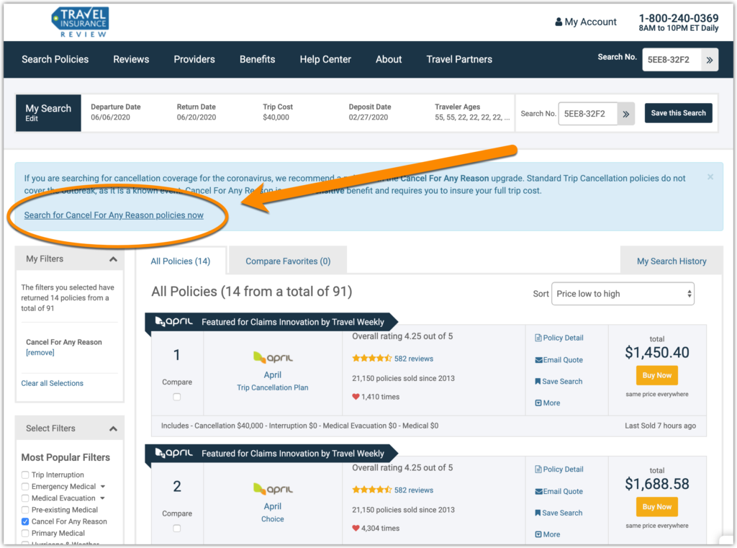Click the More plus icon for April Choice
This screenshot has height=548, width=737.
click(538, 535)
